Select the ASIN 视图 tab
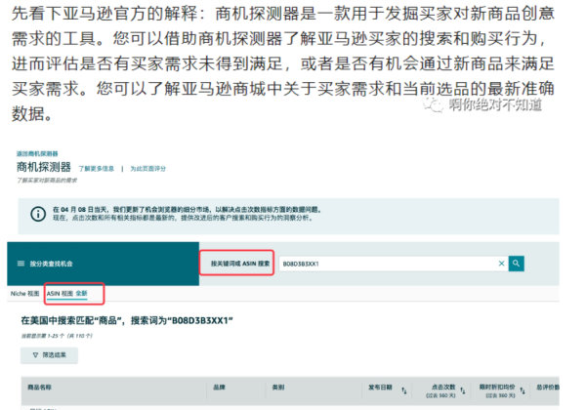Viewport: 586px width, 410px height. [66, 294]
